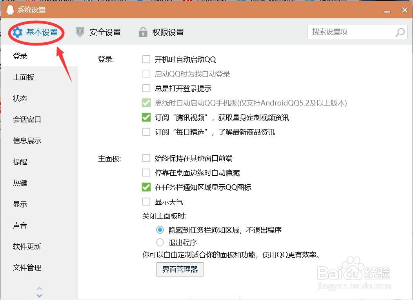This screenshot has height=300, width=413.
Task: Check 订阅“每日精选” subscription
Action: 146,132
